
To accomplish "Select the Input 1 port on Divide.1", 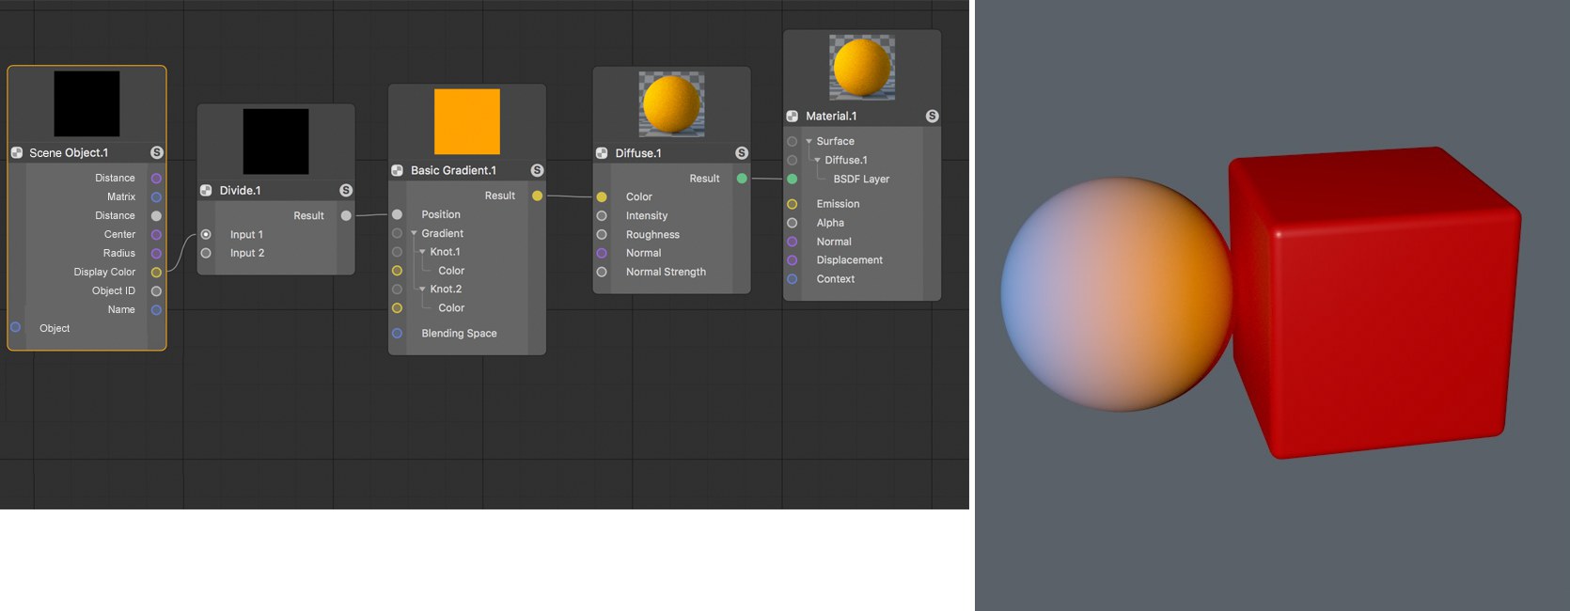I will tap(206, 234).
